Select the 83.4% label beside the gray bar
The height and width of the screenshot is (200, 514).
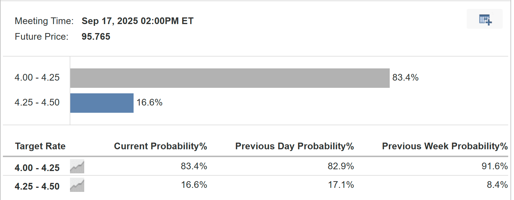pyautogui.click(x=405, y=78)
